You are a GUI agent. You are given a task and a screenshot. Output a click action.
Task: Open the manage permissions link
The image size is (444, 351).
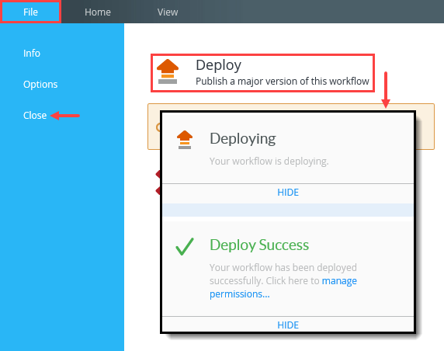283,287
